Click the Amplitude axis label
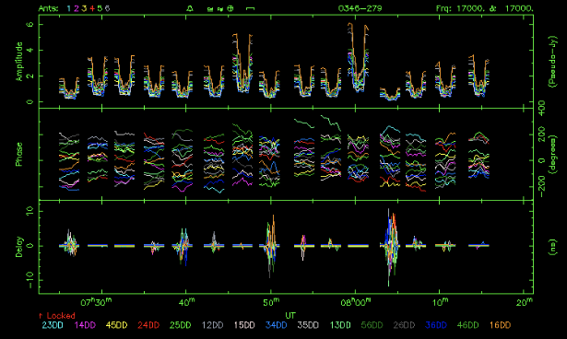The width and height of the screenshot is (567, 339). click(18, 61)
